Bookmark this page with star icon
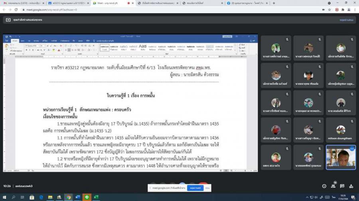Image resolution: width=359 pixels, height=201 pixels. pyautogui.click(x=329, y=10)
